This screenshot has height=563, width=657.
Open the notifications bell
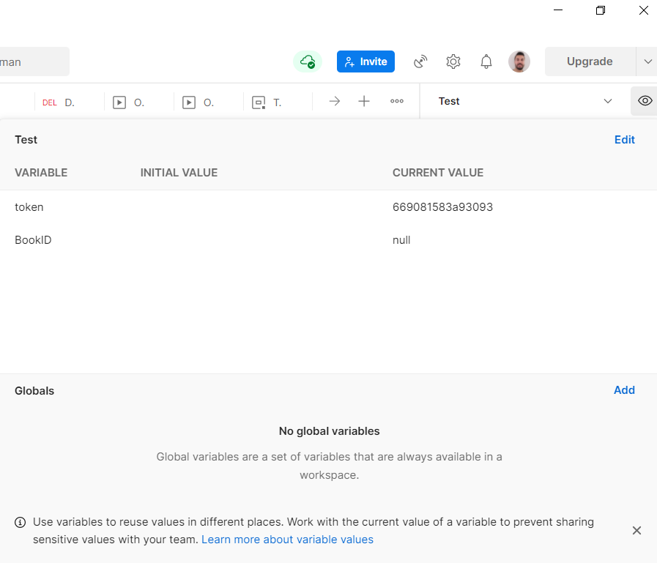(x=486, y=61)
